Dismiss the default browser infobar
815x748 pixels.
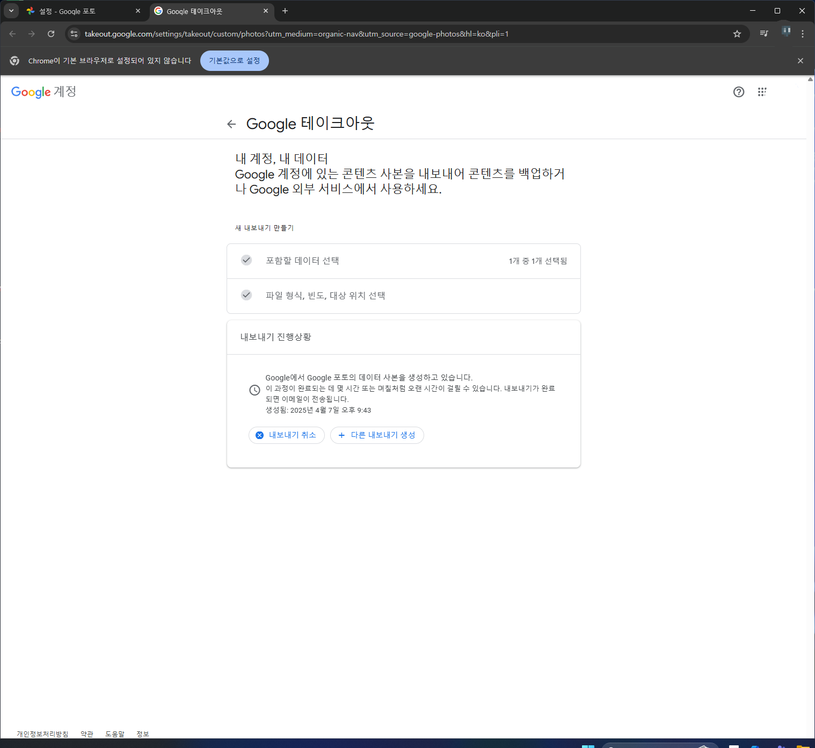(801, 61)
